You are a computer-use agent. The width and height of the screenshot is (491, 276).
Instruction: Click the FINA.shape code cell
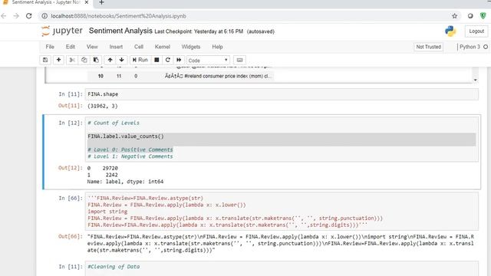pyautogui.click(x=282, y=94)
